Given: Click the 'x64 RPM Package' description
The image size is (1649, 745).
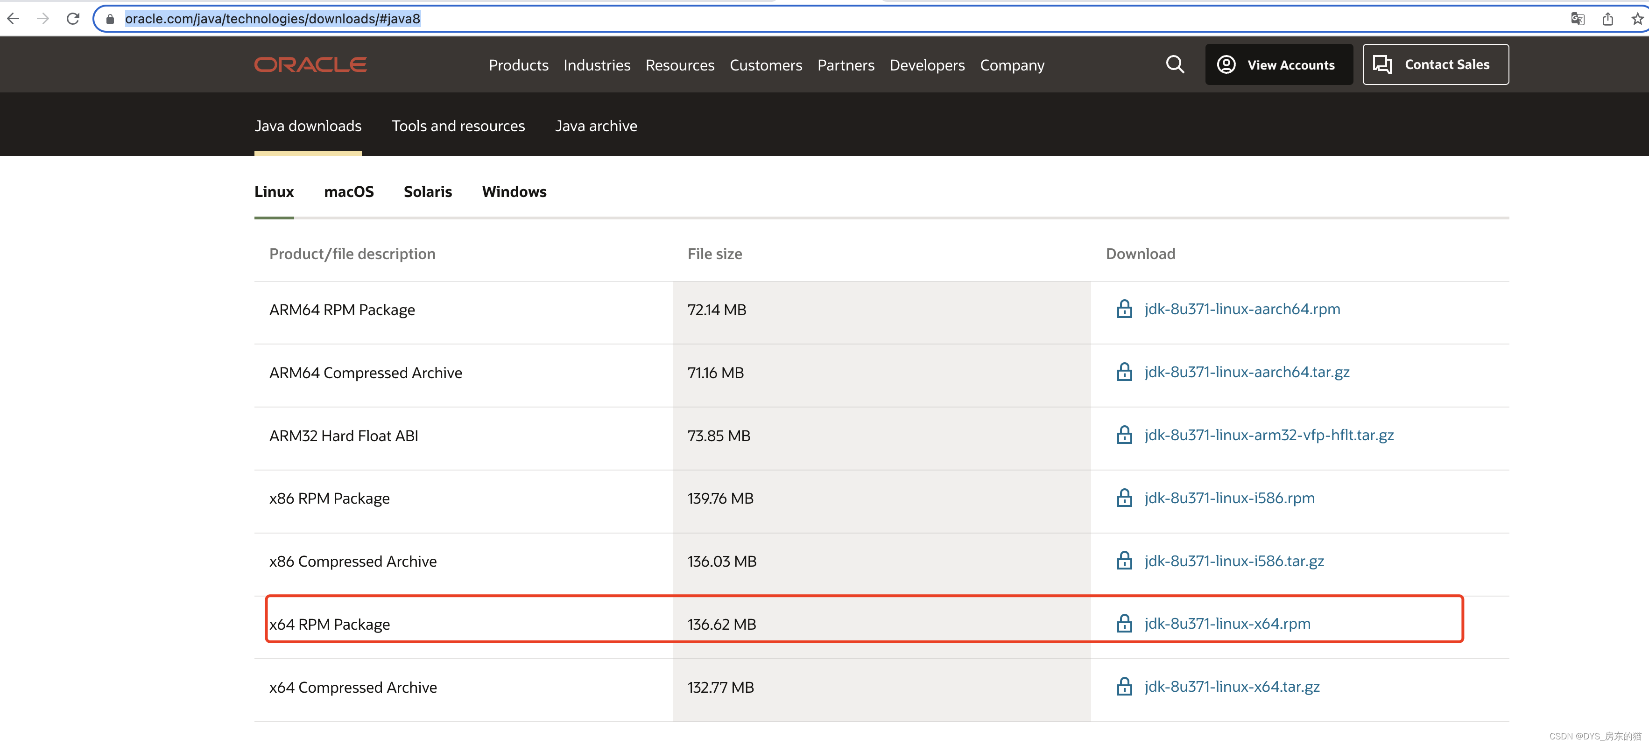Looking at the screenshot, I should pyautogui.click(x=329, y=624).
